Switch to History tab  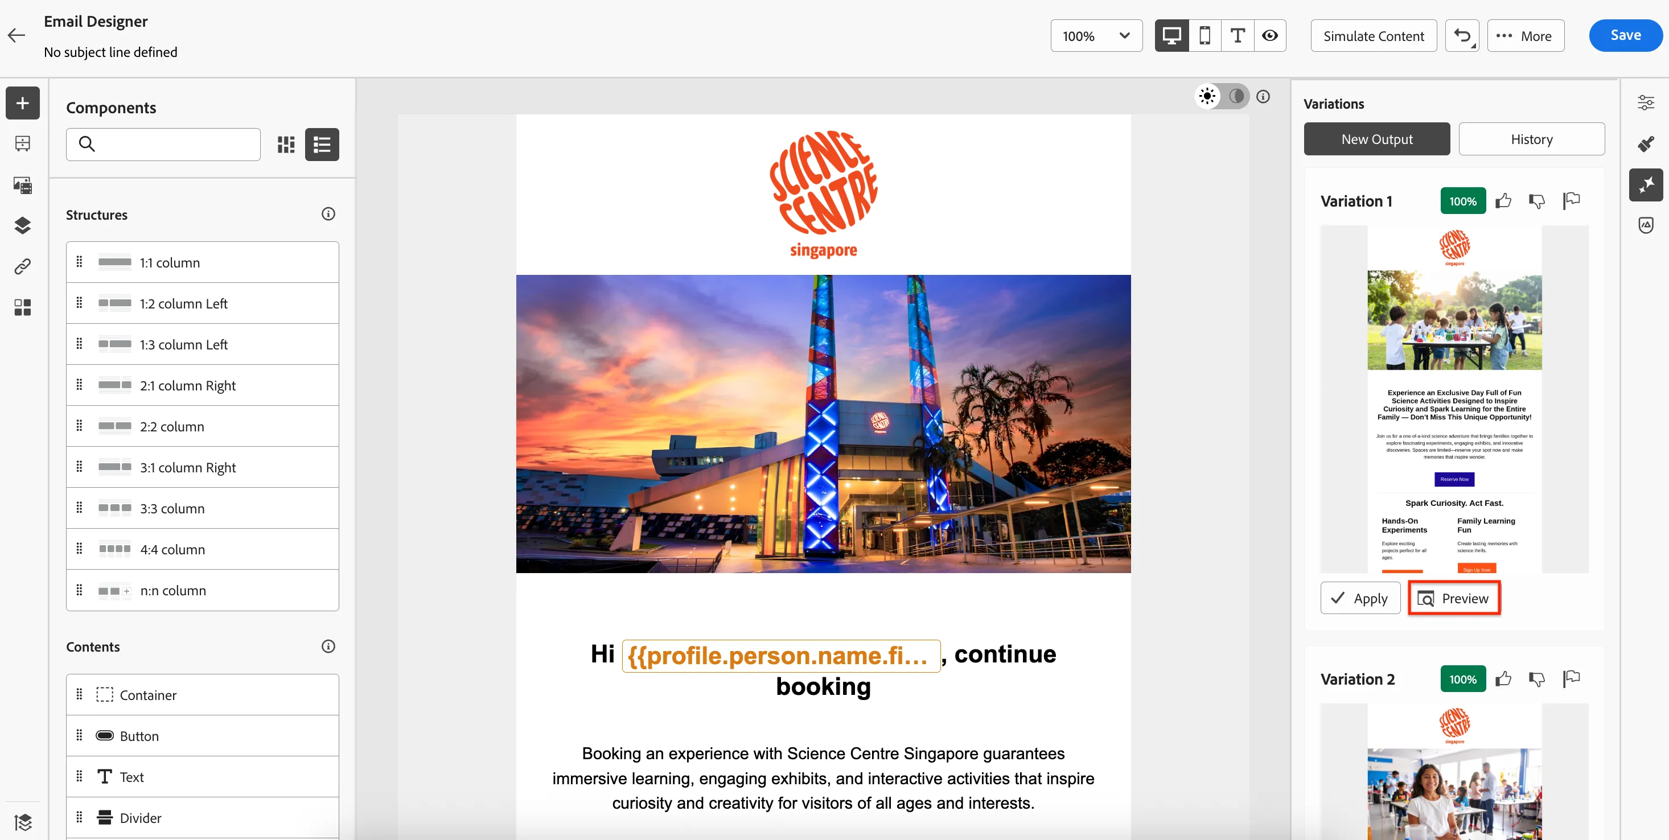click(x=1532, y=139)
